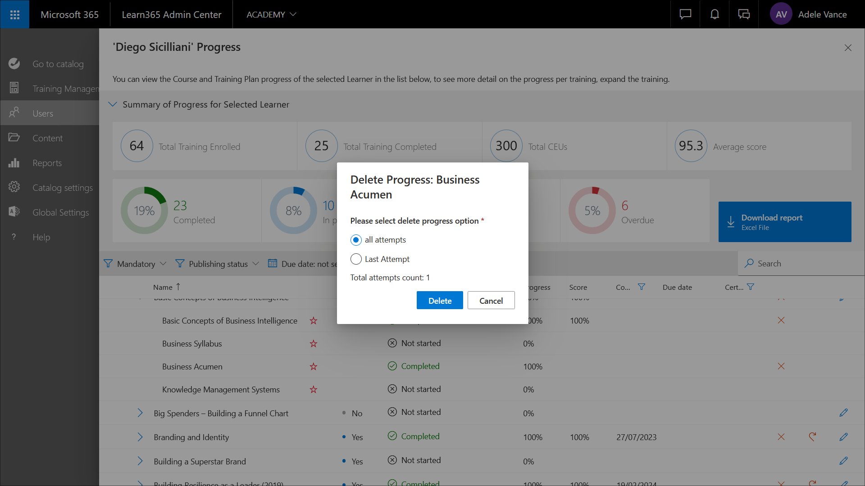Collapse Summary of Progress section

[113, 104]
